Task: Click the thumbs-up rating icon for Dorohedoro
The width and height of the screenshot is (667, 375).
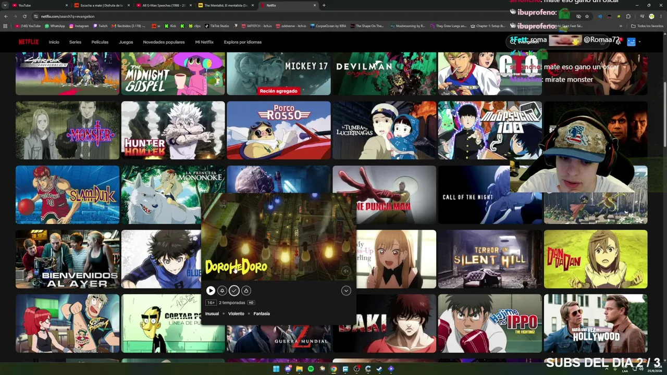Action: [x=246, y=291]
